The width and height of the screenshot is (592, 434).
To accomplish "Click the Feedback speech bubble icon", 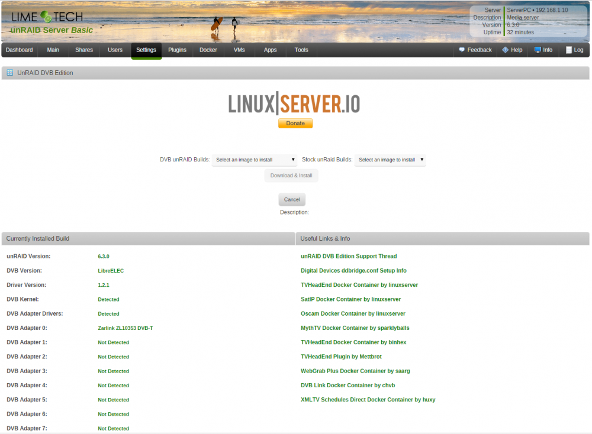I will [461, 50].
